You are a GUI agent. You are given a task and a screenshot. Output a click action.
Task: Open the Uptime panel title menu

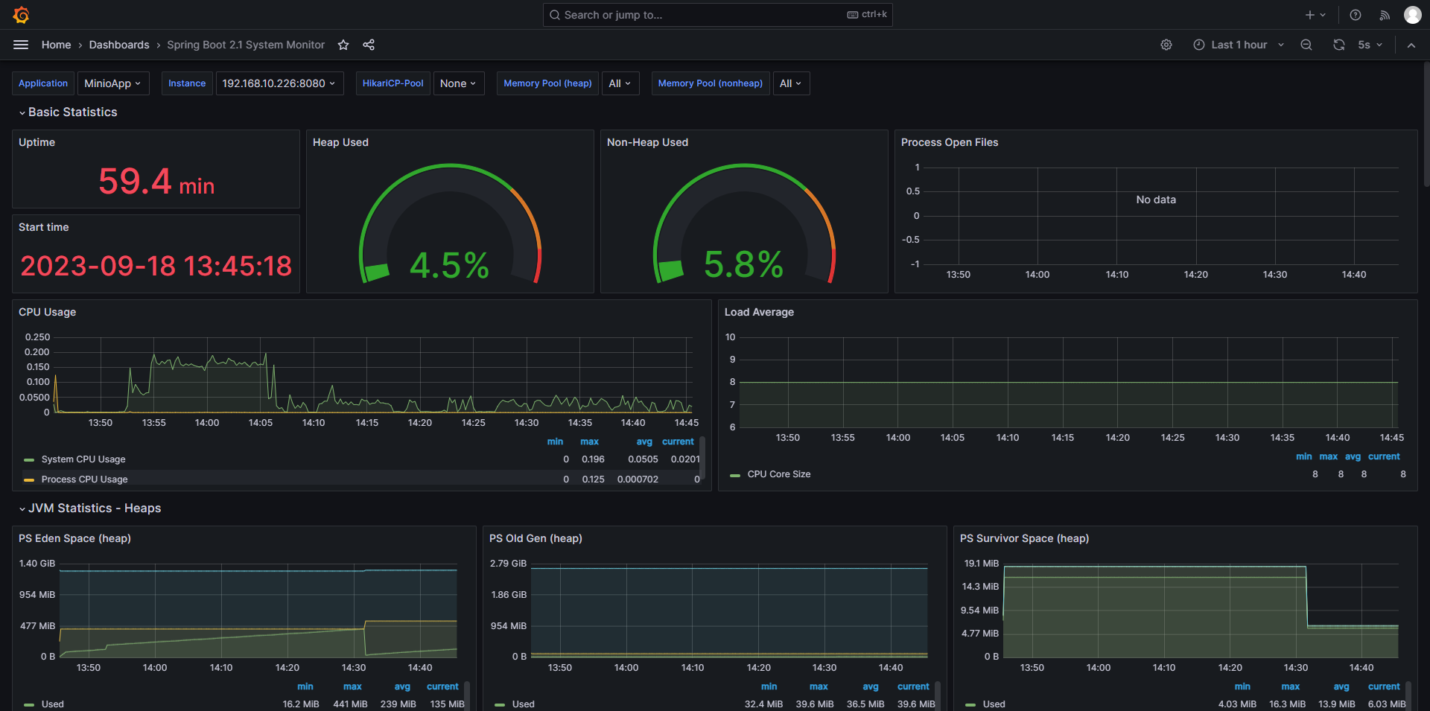pyautogui.click(x=37, y=142)
